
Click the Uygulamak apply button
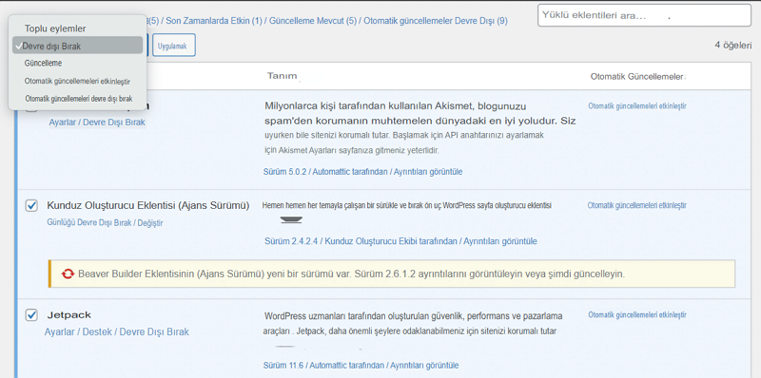tap(174, 45)
